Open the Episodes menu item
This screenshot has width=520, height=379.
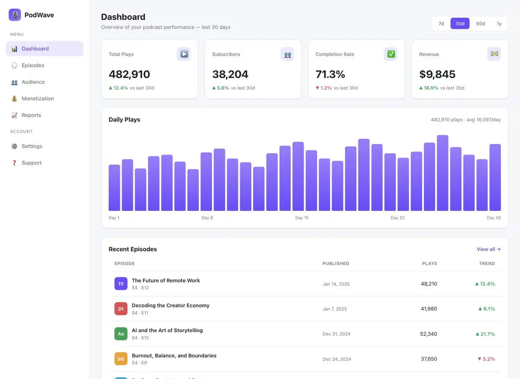[45, 65]
